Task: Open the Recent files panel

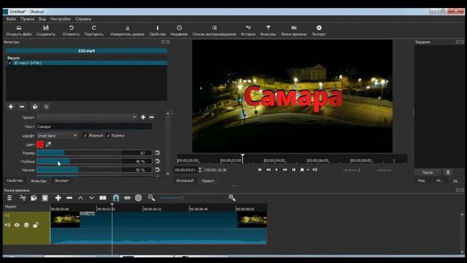Action: (x=179, y=31)
